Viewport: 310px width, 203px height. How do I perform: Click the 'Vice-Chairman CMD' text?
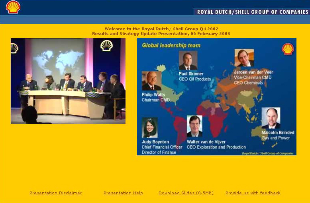[x=253, y=77]
